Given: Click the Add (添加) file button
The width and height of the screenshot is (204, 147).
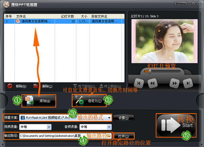Looking at the screenshot, I should tap(39, 101).
